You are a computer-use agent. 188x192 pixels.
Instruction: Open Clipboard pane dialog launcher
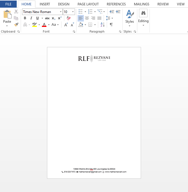click(x=18, y=32)
